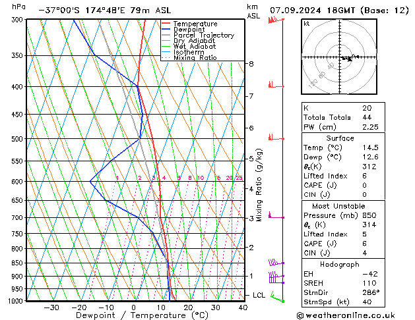Click the 'LCL' level label
This screenshot has height=320, width=415.
point(259,295)
